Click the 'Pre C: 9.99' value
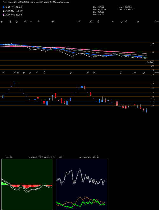This screenshot has width=159, height=210. (x=99, y=15)
